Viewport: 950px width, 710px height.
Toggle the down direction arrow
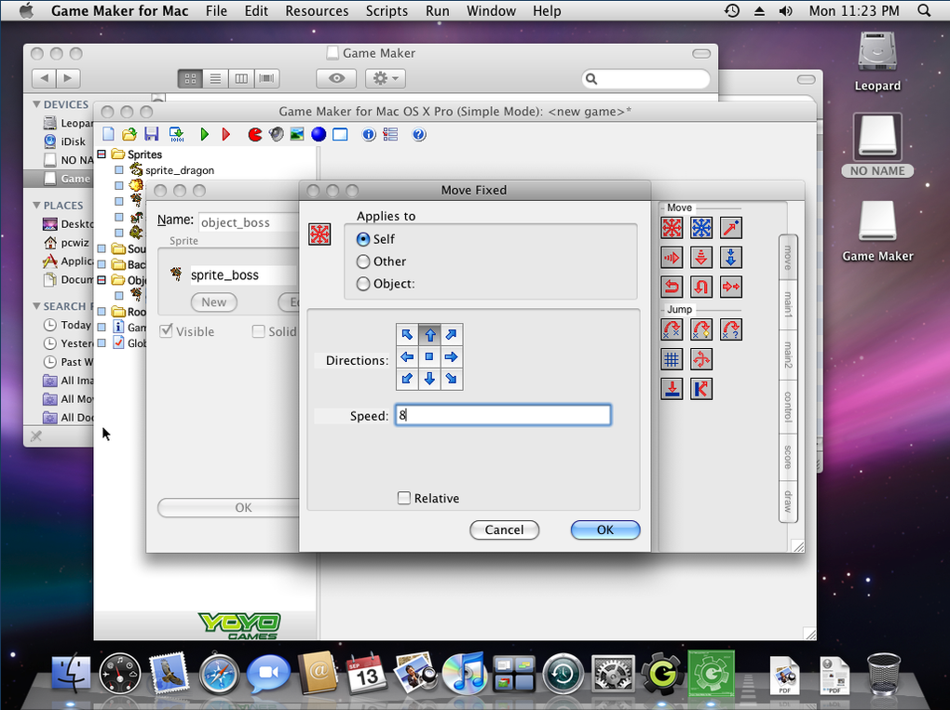(x=429, y=379)
